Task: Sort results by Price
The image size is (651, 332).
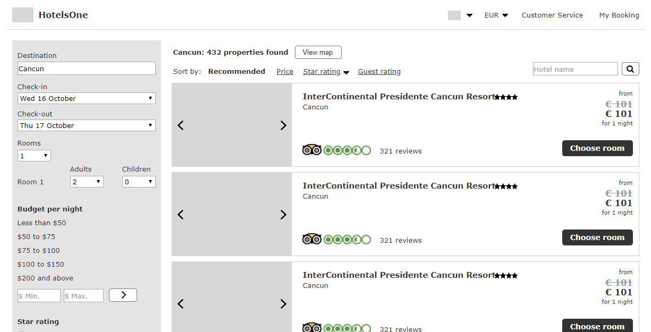Action: (x=285, y=72)
